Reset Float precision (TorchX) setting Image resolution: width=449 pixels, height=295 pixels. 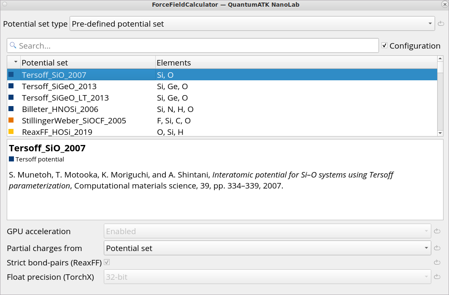(437, 277)
